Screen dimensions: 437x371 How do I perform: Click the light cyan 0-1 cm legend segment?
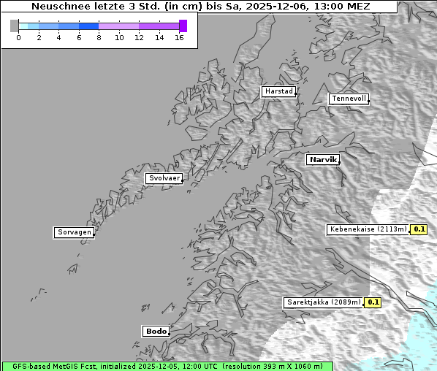coord(23,26)
